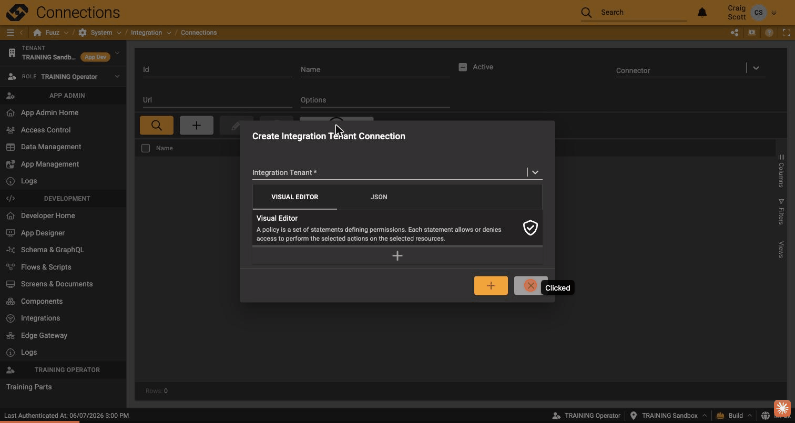The image size is (795, 423).
Task: Open App Admin Home
Action: point(49,112)
